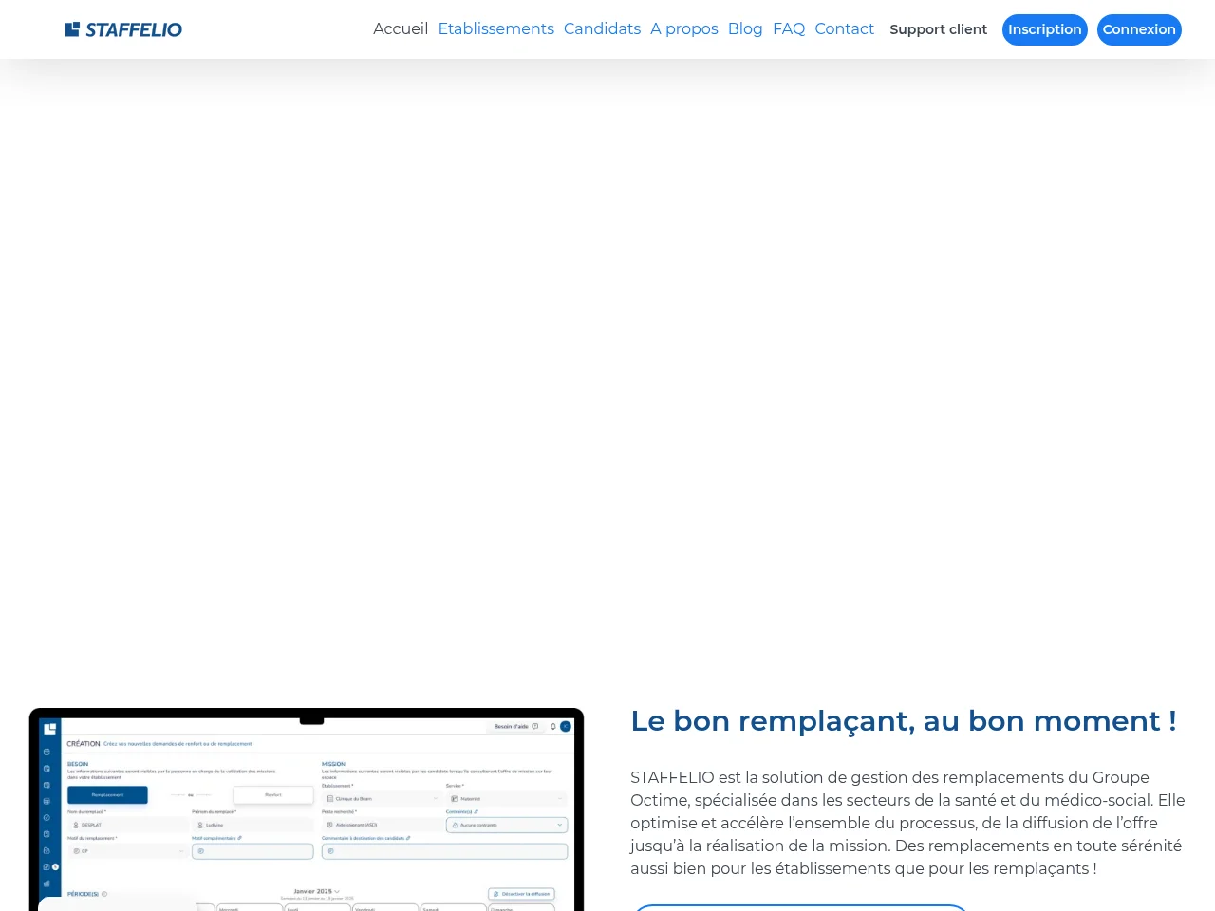
Task: Open the FAQ page
Action: [789, 29]
